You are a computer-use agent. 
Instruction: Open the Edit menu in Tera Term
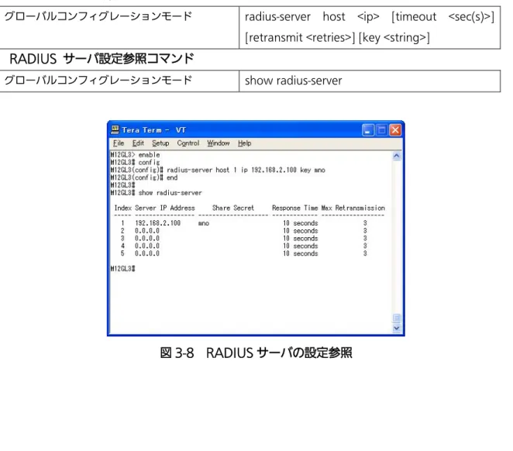(x=138, y=143)
